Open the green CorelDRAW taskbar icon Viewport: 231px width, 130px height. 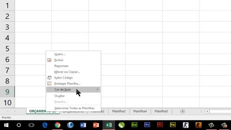pos(122,125)
